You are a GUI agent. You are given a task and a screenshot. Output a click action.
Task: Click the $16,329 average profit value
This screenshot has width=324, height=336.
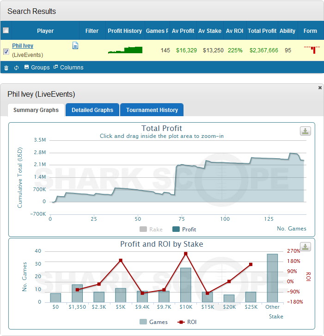click(x=186, y=50)
